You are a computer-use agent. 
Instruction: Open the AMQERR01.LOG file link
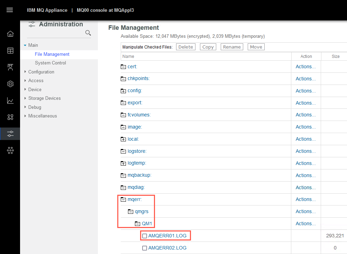click(167, 236)
